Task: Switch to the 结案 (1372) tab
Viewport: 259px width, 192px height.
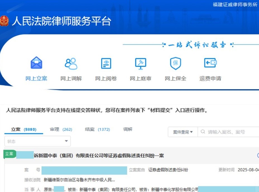Action: pos(97,129)
